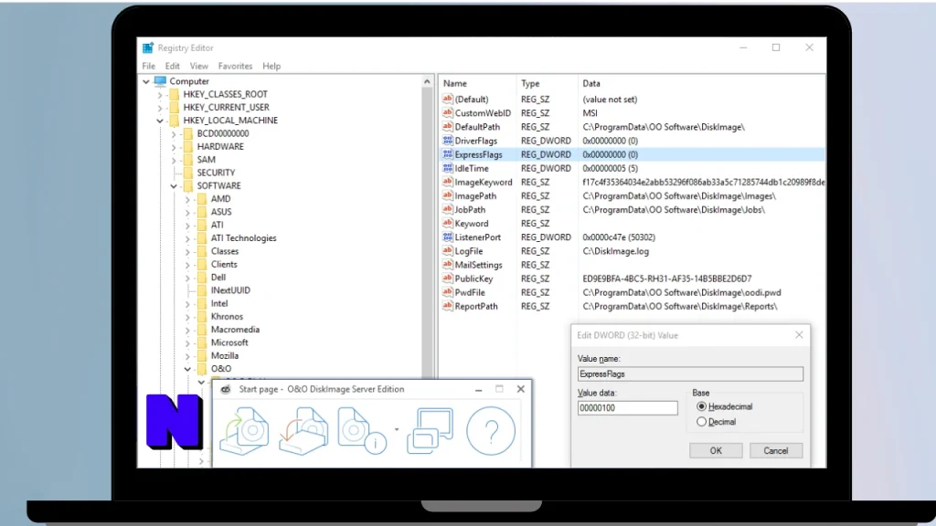
Task: Click the Value data input field
Action: [627, 408]
